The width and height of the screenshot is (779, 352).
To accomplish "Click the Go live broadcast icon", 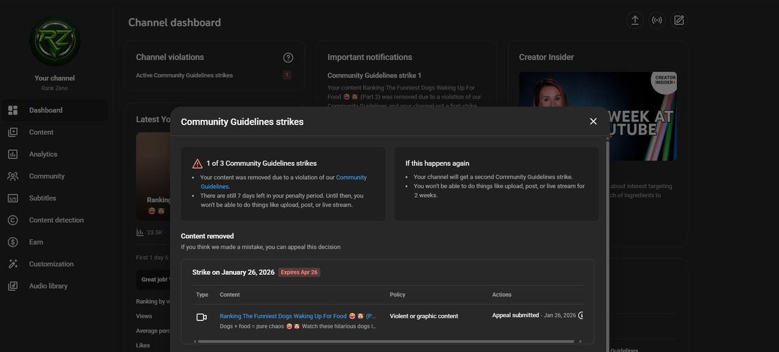I will 657,20.
